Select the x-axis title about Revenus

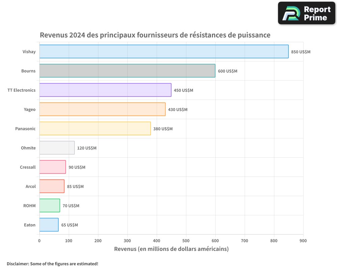171,249
